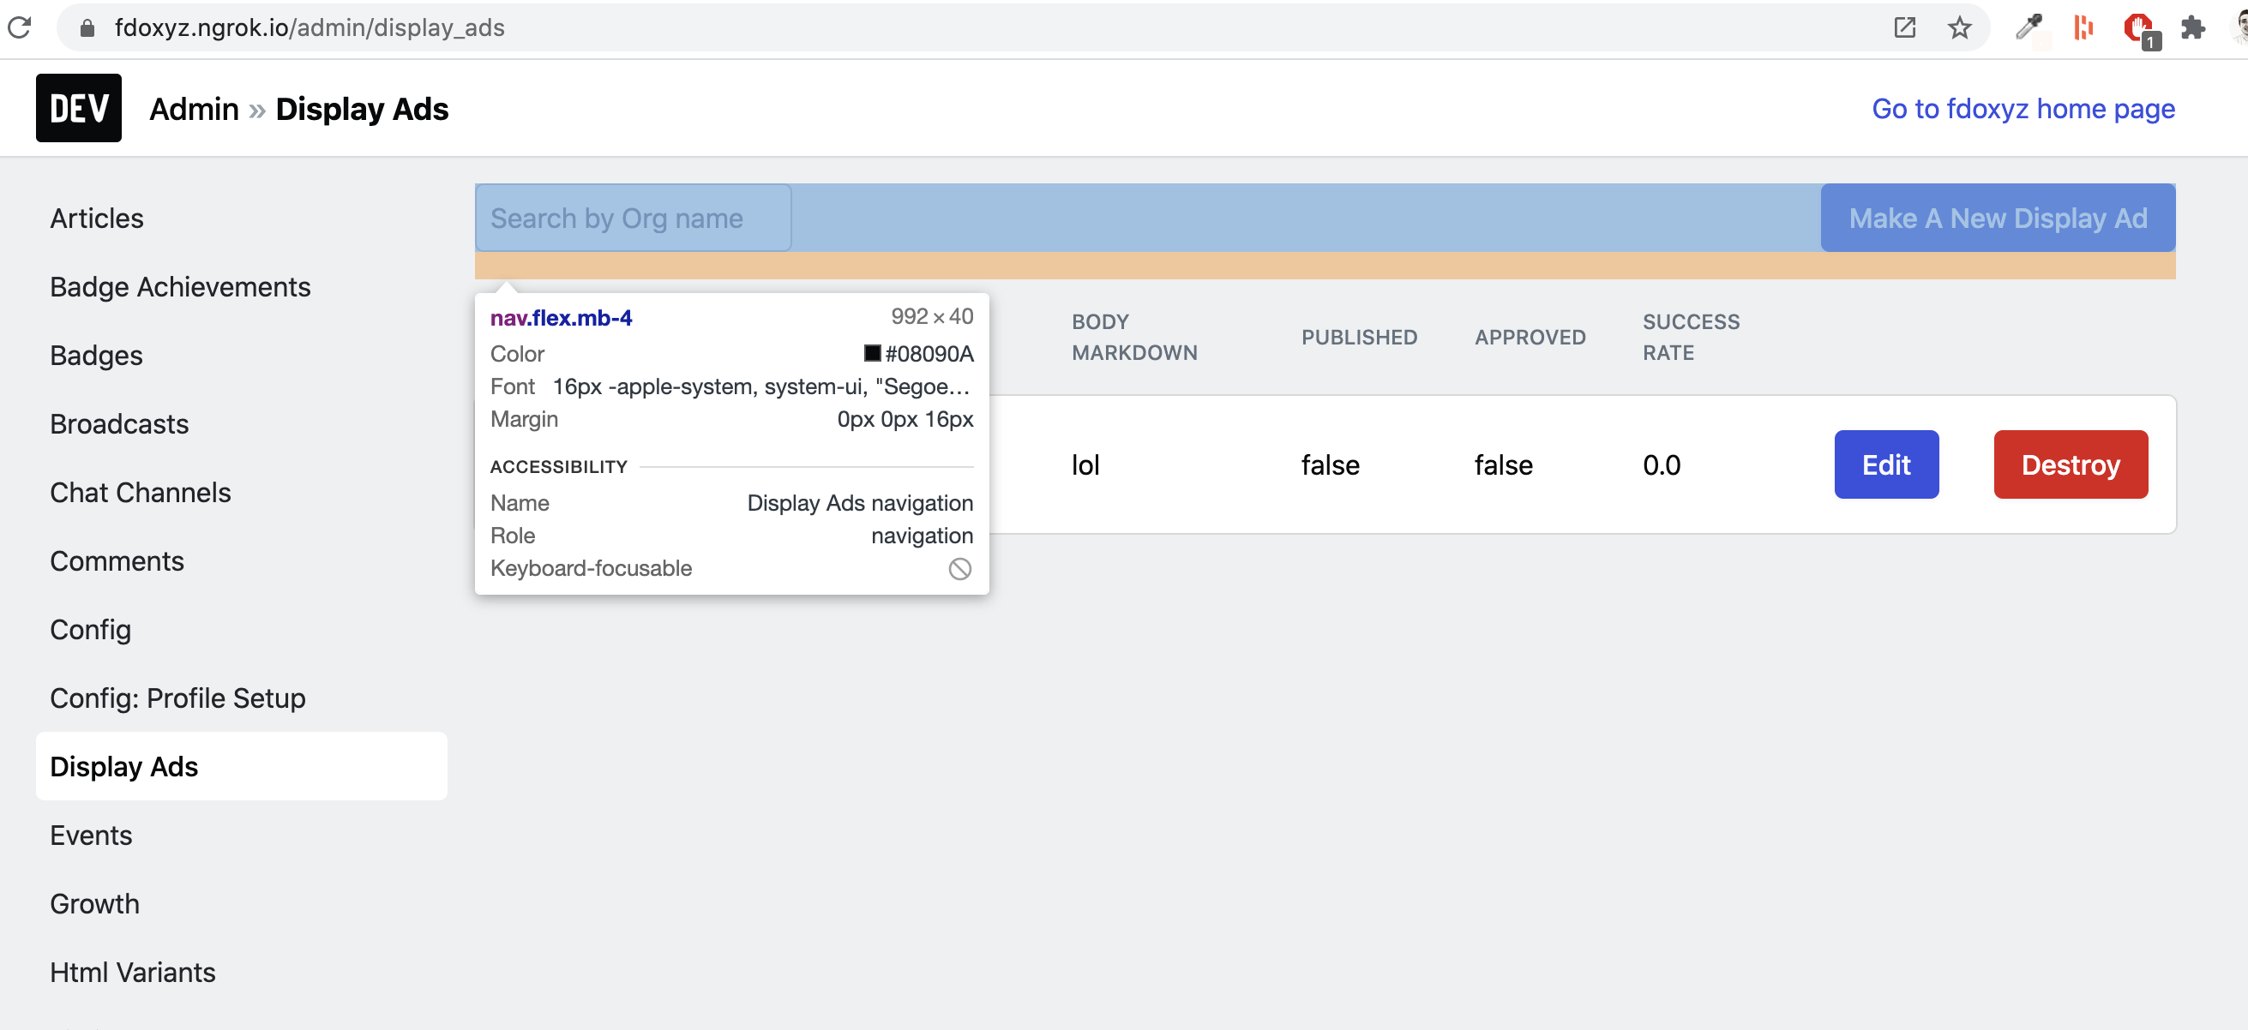Select Chat Channels from the sidebar
2248x1030 pixels.
coord(140,492)
